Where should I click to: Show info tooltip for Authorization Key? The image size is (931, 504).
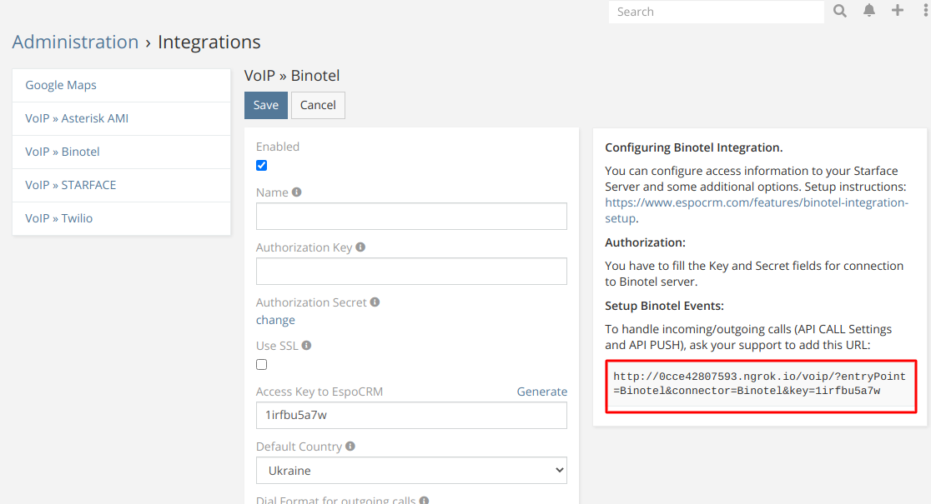360,247
